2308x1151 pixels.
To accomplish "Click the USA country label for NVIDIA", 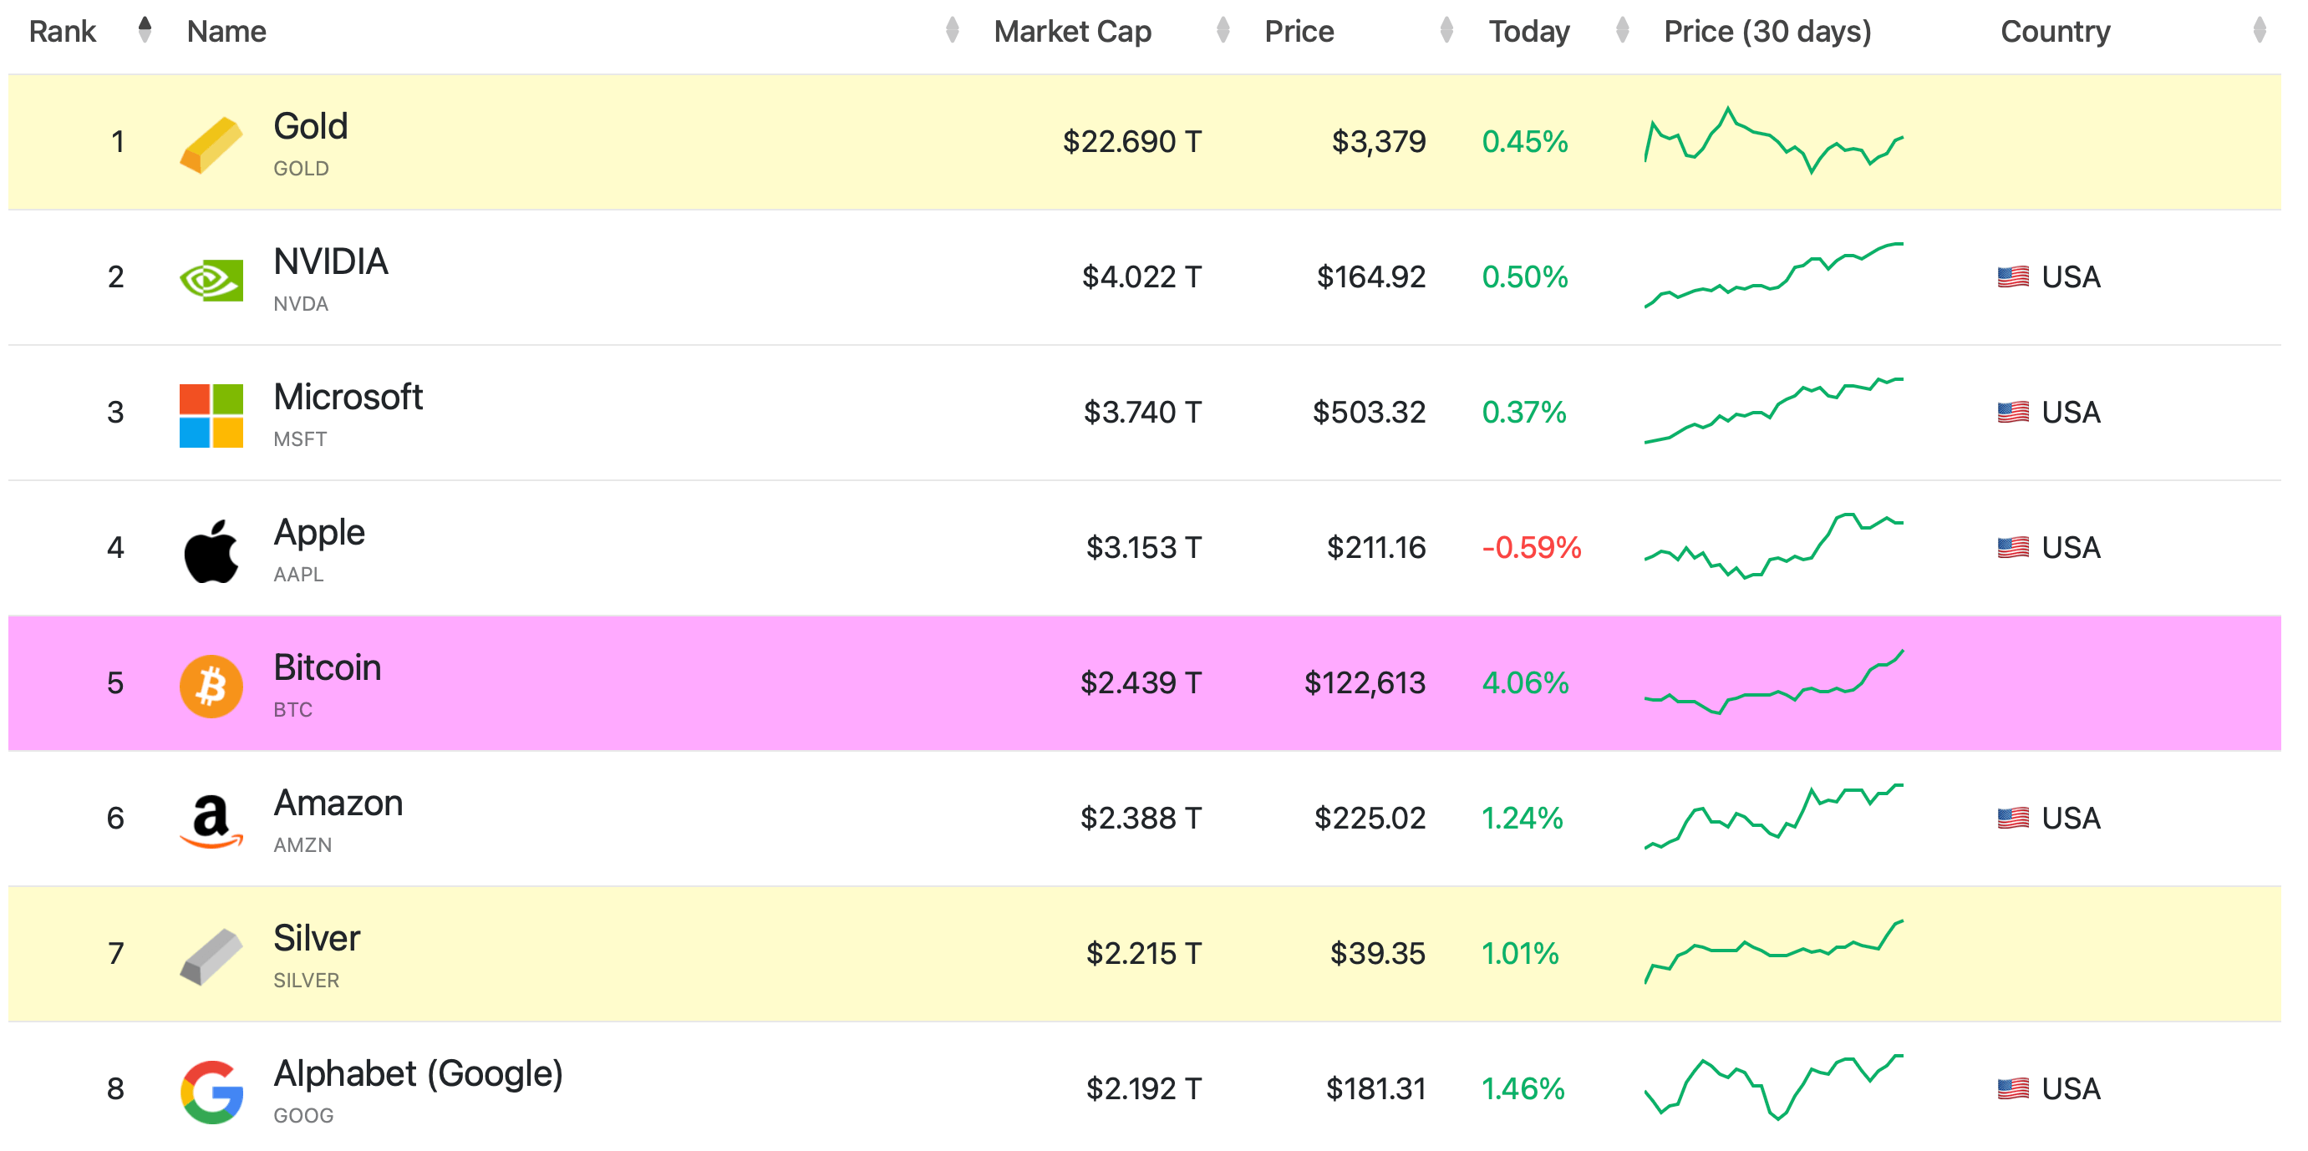I will (2071, 276).
